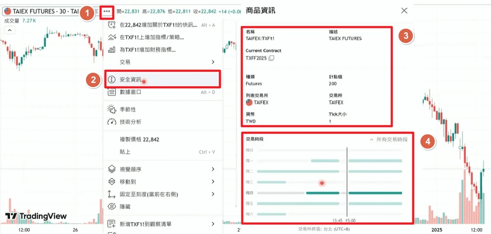This screenshot has width=491, height=234.
Task: Expand the 視覺順序 submenu
Action: pyautogui.click(x=163, y=169)
